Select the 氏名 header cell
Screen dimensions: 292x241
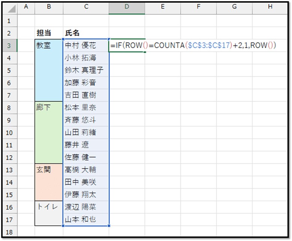tap(86, 33)
